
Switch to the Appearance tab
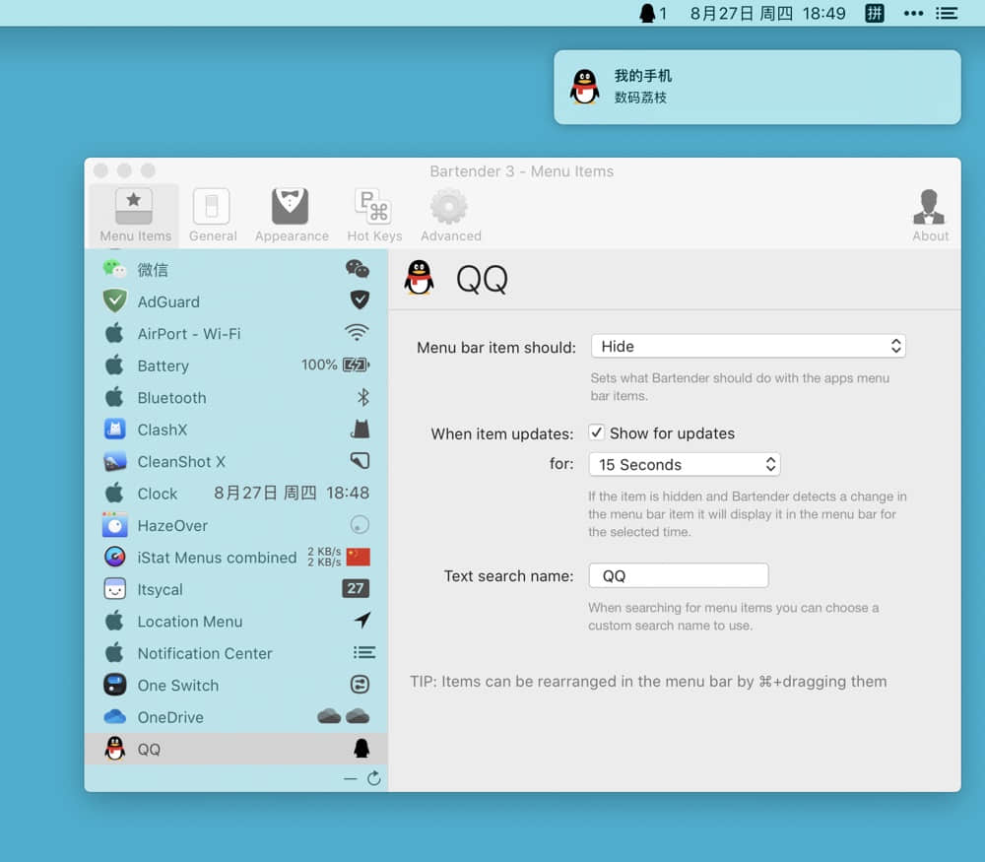point(292,216)
